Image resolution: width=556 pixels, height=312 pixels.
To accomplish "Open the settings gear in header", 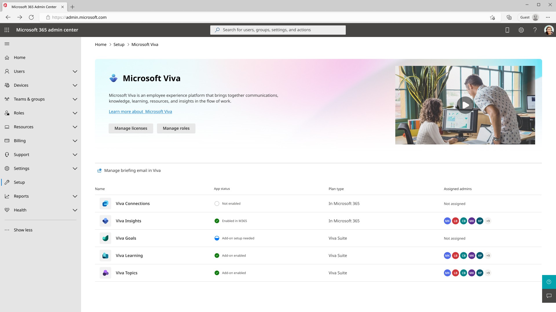I will pyautogui.click(x=521, y=30).
